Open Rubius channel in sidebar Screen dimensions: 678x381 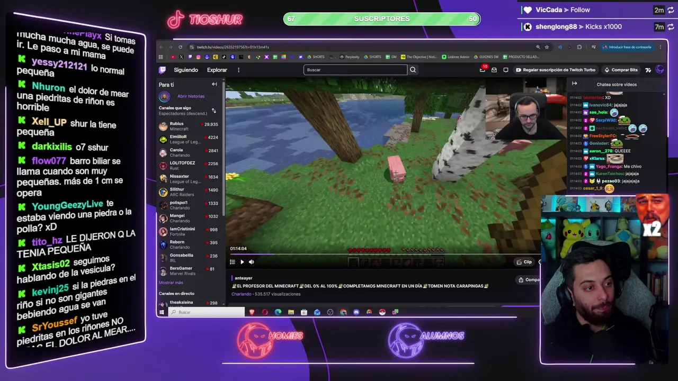tap(189, 126)
